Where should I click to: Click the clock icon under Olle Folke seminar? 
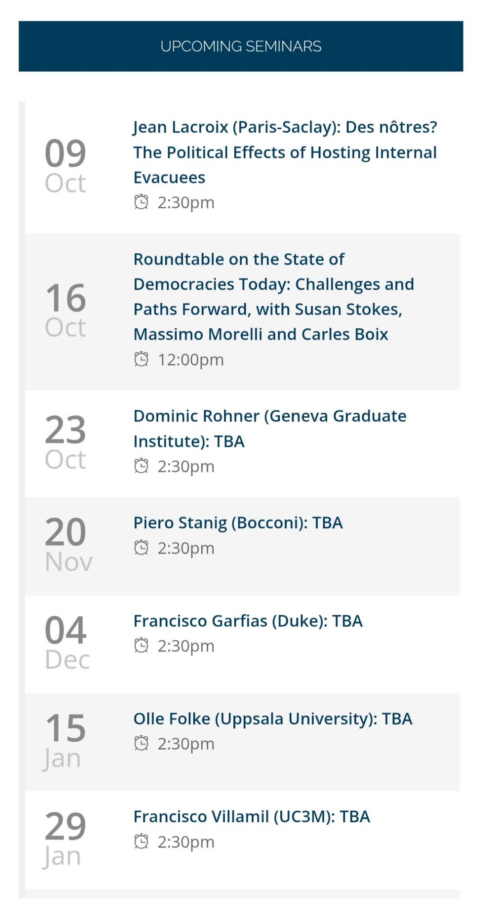click(141, 743)
